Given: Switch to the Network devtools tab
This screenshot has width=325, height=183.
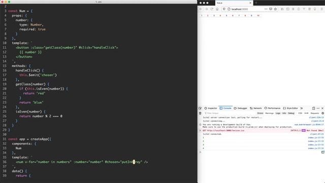Looking at the screenshot, I should 256,108.
